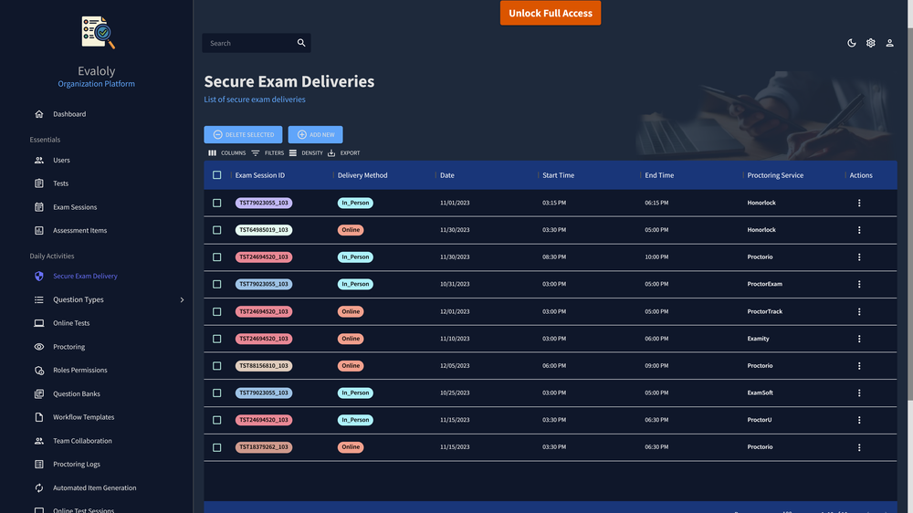Click the Evaloly logo icon
913x513 pixels.
click(98, 32)
